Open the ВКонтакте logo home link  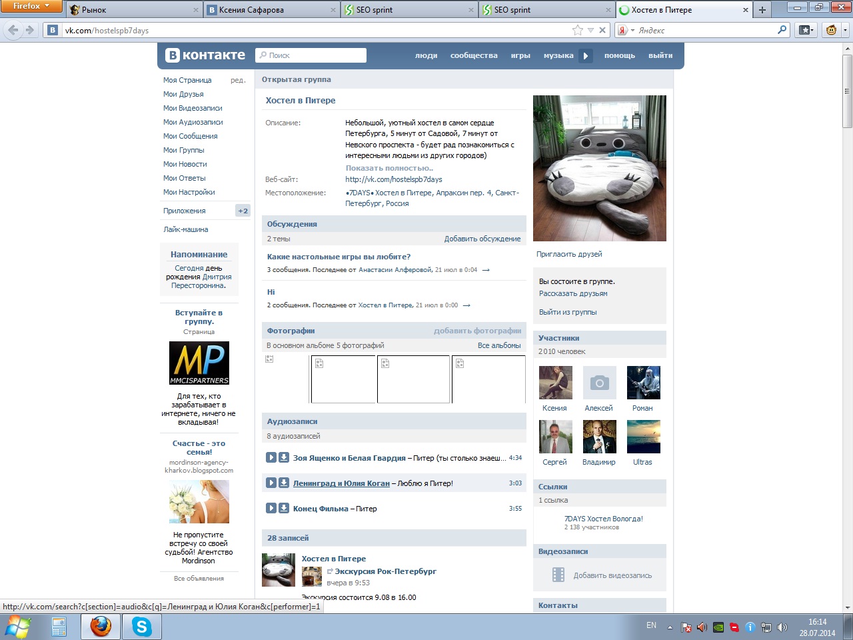206,55
